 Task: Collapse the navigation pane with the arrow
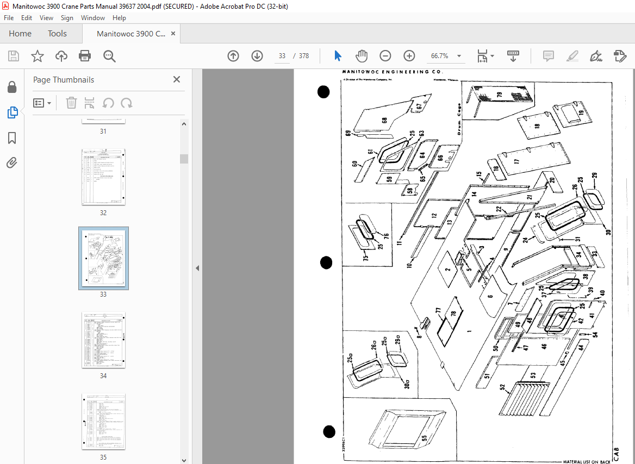[x=197, y=268]
